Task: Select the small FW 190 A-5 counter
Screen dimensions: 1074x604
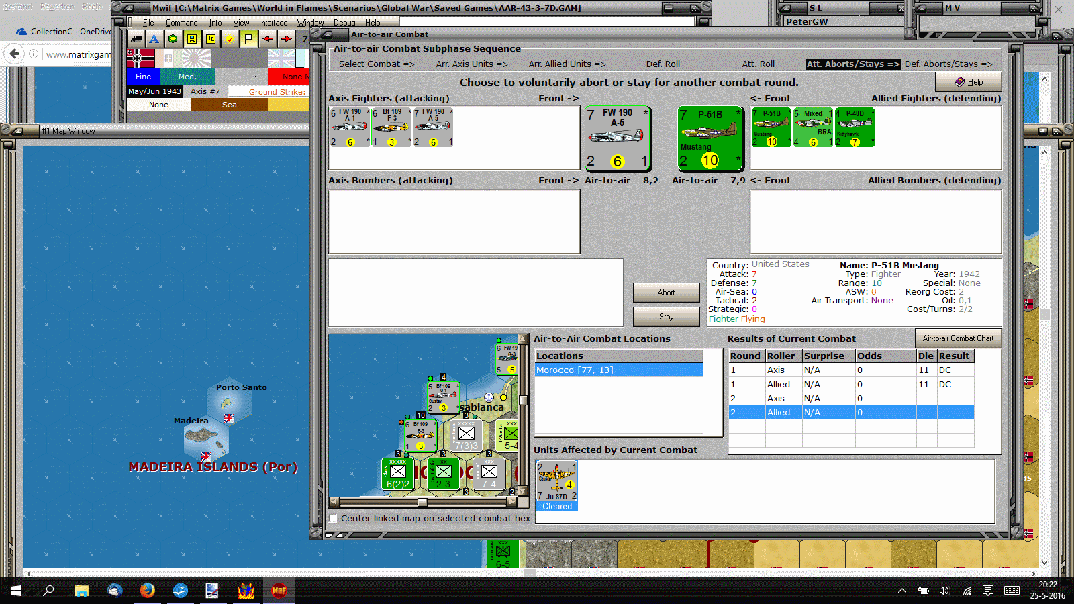Action: [433, 128]
